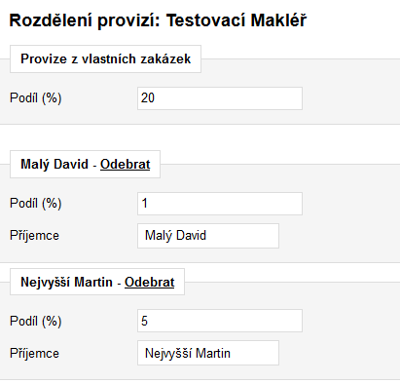The width and height of the screenshot is (400, 384).
Task: Open the Příjemce field showing Malý David
Action: 208,236
